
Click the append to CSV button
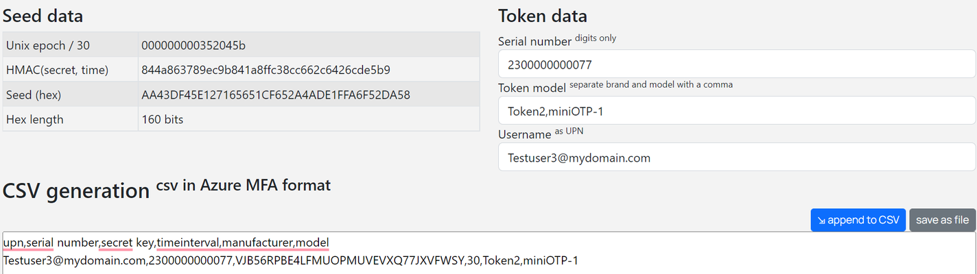858,220
